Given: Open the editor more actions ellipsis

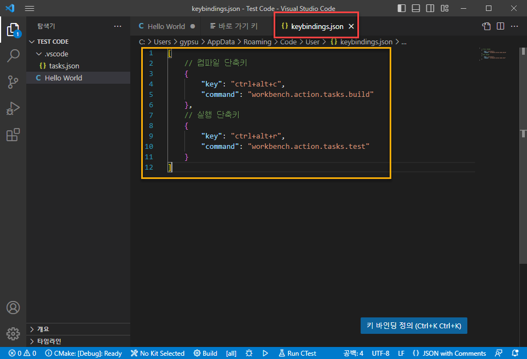Looking at the screenshot, I should coord(514,26).
